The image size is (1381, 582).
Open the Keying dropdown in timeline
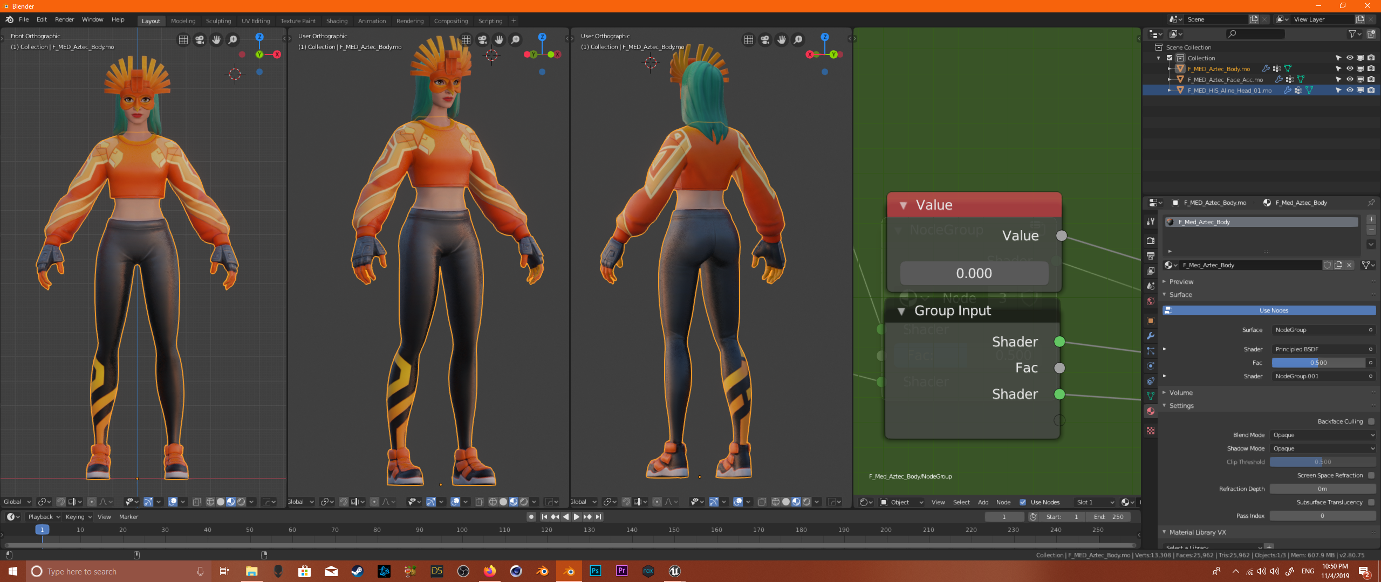[78, 517]
